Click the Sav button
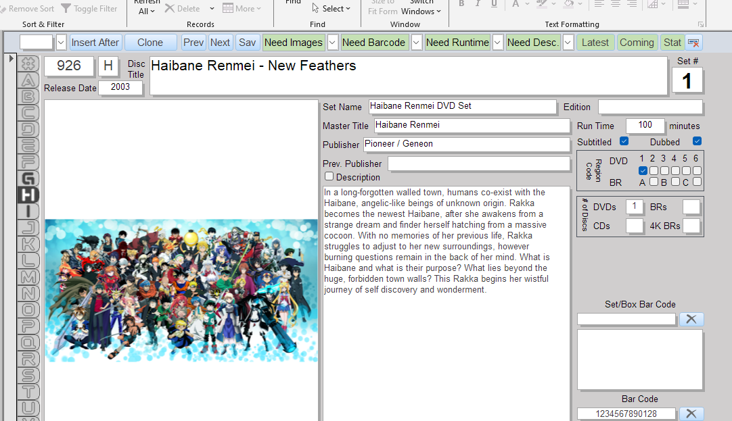The height and width of the screenshot is (421, 732). [x=247, y=43]
